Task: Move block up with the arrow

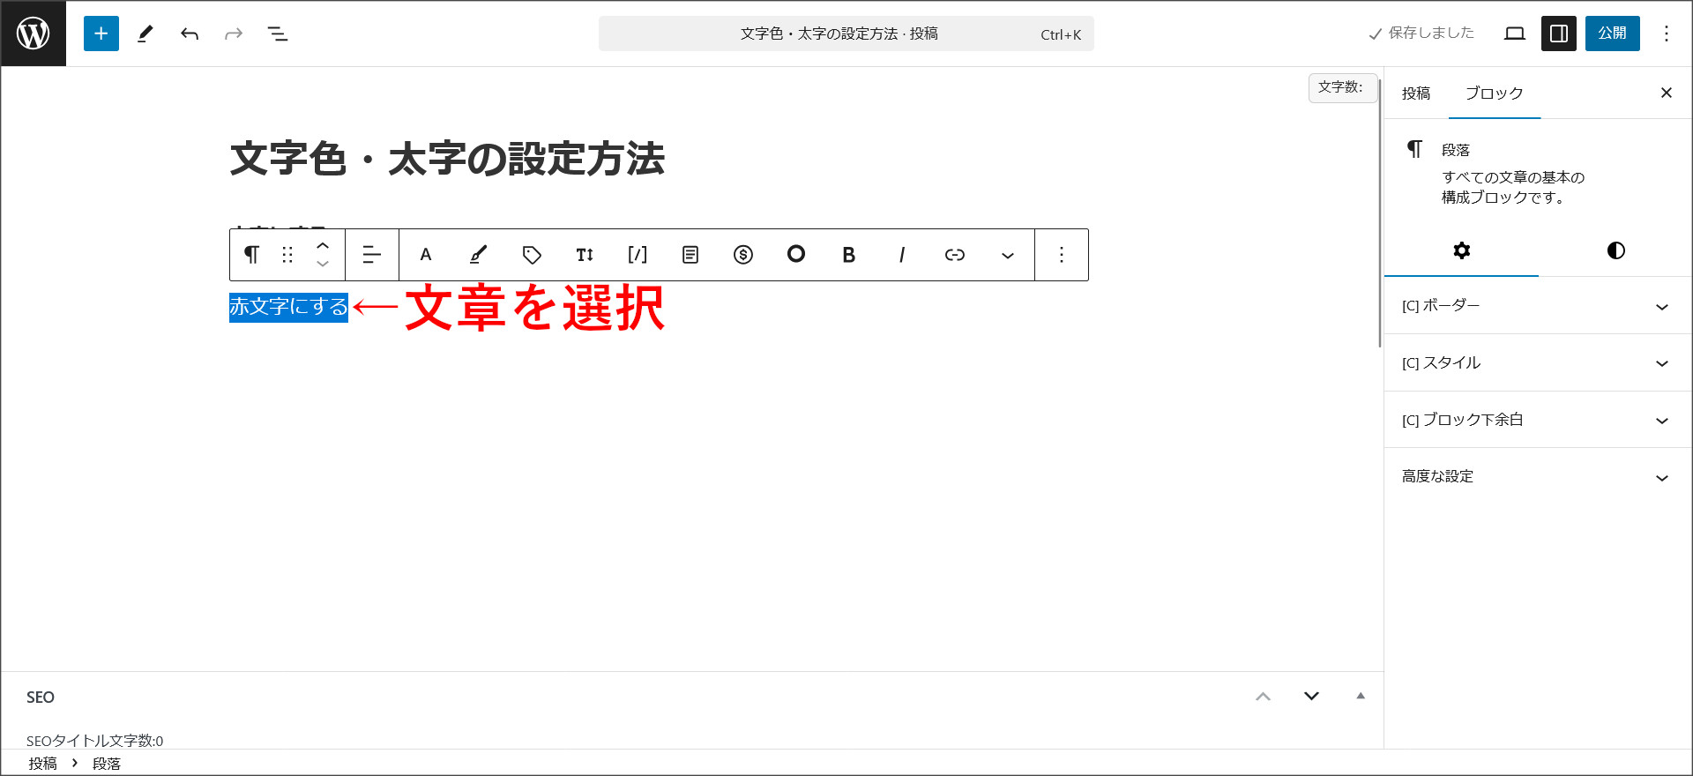Action: click(323, 246)
